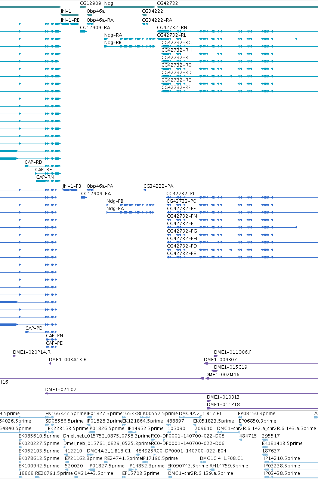Select the Ndg-RA transcript label
The image size is (318, 479).
[113, 35]
